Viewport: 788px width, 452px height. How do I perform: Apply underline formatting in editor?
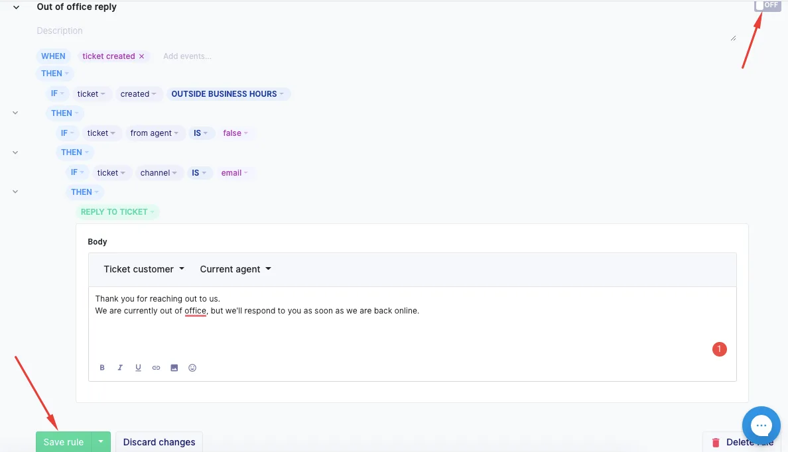pyautogui.click(x=138, y=368)
